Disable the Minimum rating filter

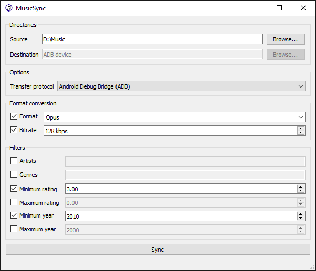14,189
